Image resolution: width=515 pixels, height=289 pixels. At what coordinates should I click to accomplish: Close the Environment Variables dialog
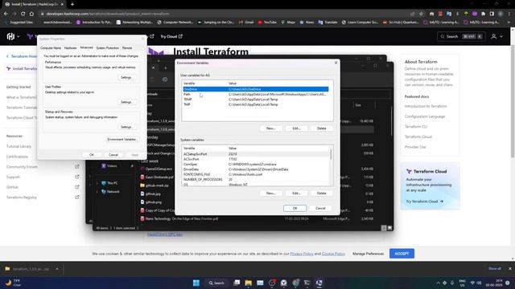(336, 63)
